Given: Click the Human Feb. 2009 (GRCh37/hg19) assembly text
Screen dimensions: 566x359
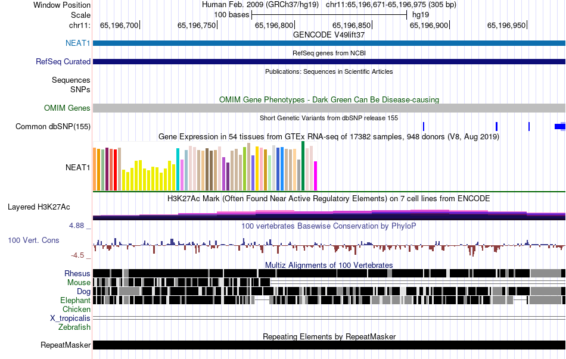Looking at the screenshot, I should pos(260,5).
